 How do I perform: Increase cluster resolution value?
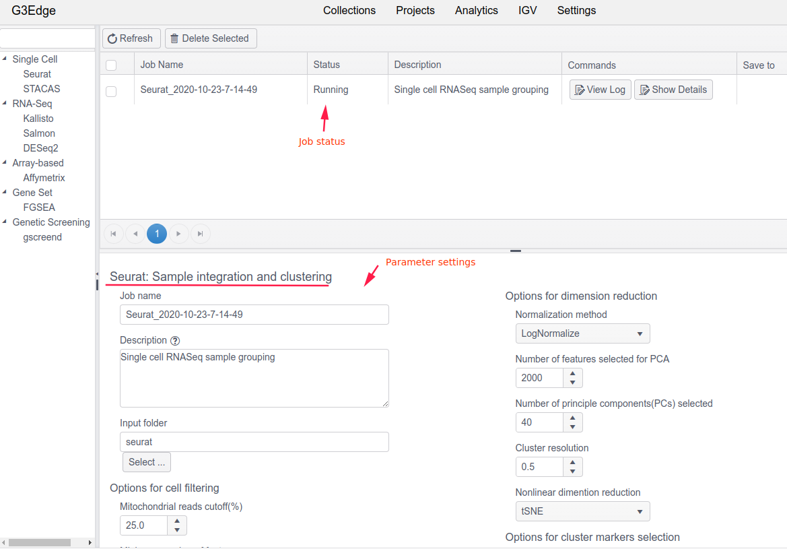coord(573,462)
